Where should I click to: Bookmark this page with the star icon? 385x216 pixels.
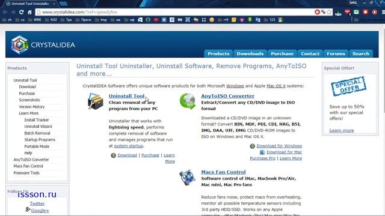tap(329, 12)
